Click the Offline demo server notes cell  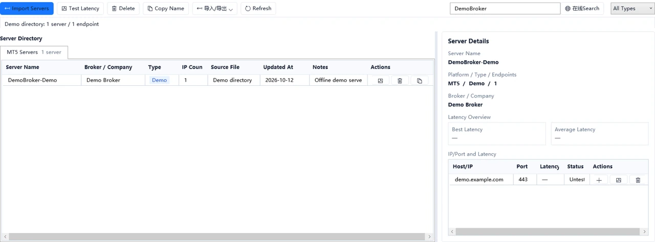338,80
